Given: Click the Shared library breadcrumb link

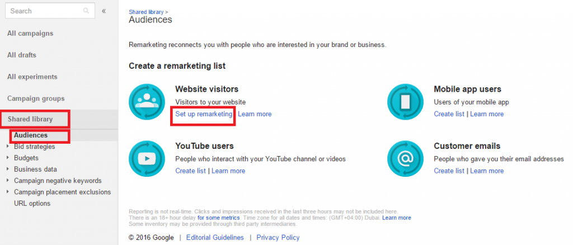Looking at the screenshot, I should (x=146, y=12).
